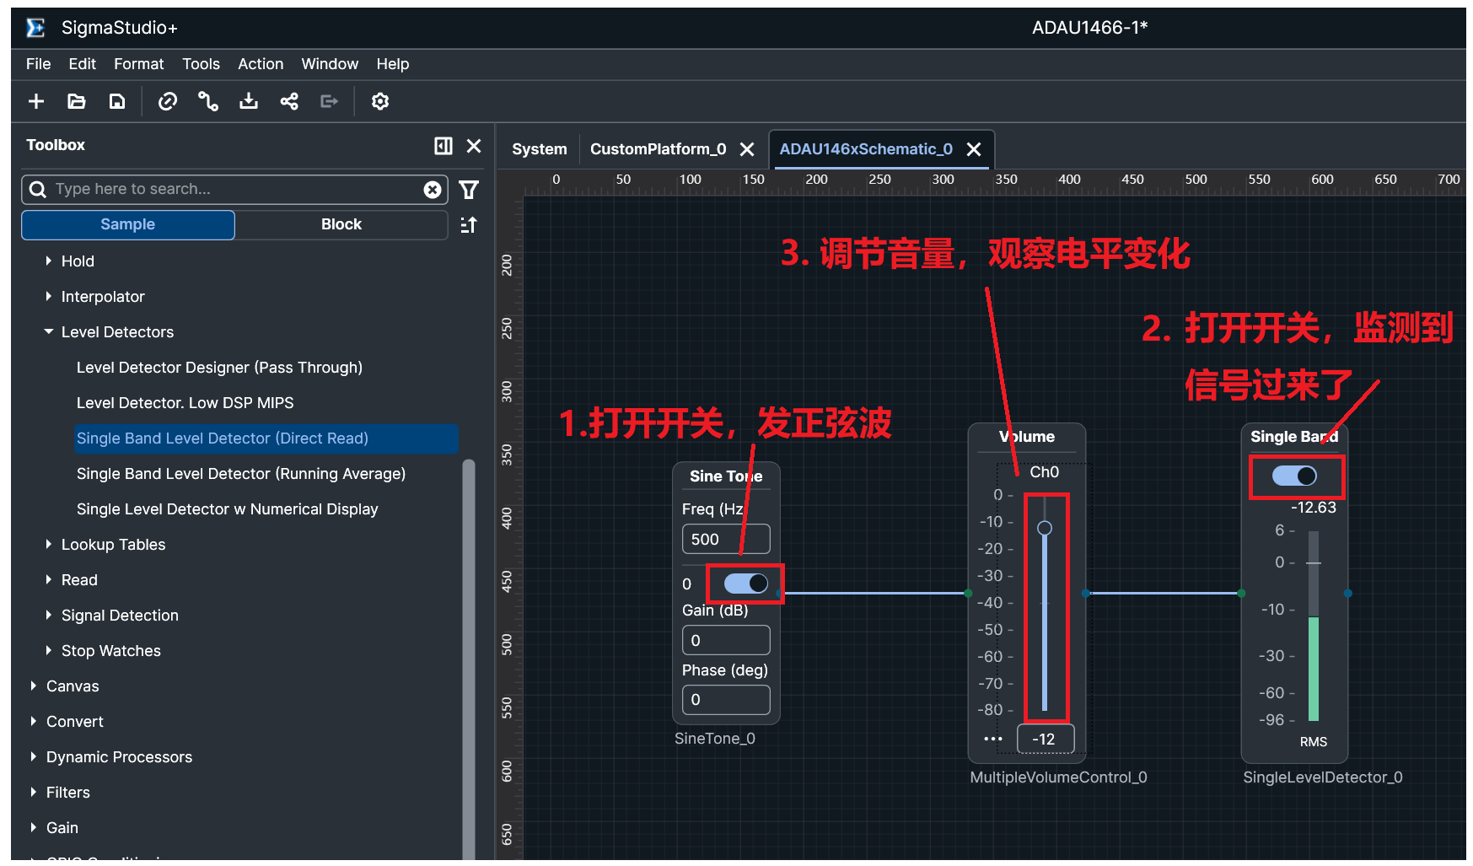Open the three-dots menu on Volume block

[993, 739]
